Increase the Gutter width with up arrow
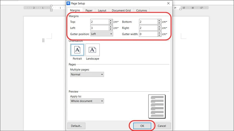Image resolution: width=234 pixels, height=131 pixels. [159, 33]
